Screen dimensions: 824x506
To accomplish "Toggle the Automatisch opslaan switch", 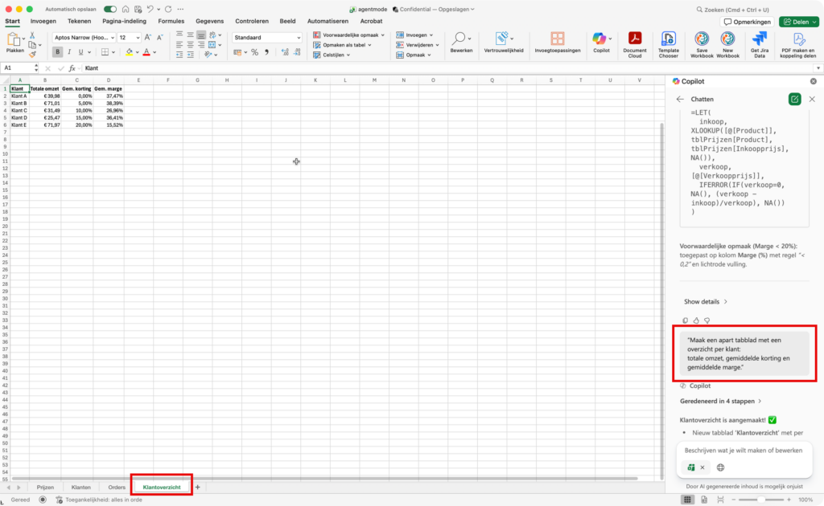I will (x=110, y=9).
